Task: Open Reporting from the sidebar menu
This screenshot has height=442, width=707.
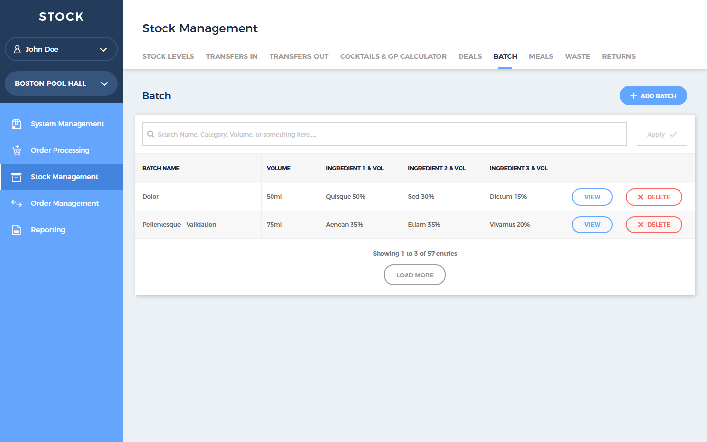Action: [x=48, y=230]
